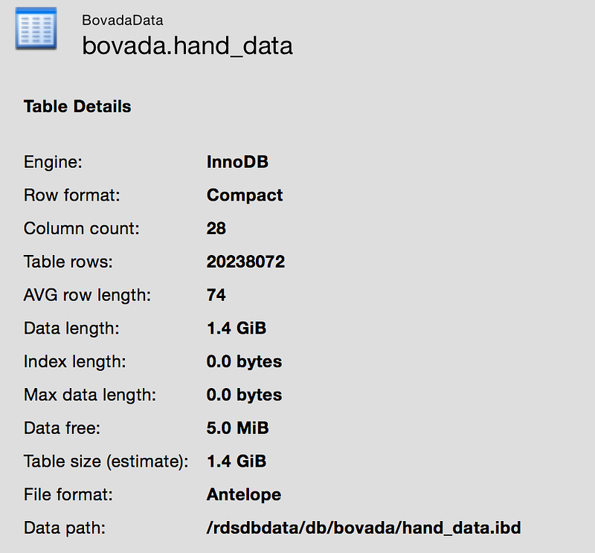Click the Table Details heading
The height and width of the screenshot is (553, 595).
[77, 106]
